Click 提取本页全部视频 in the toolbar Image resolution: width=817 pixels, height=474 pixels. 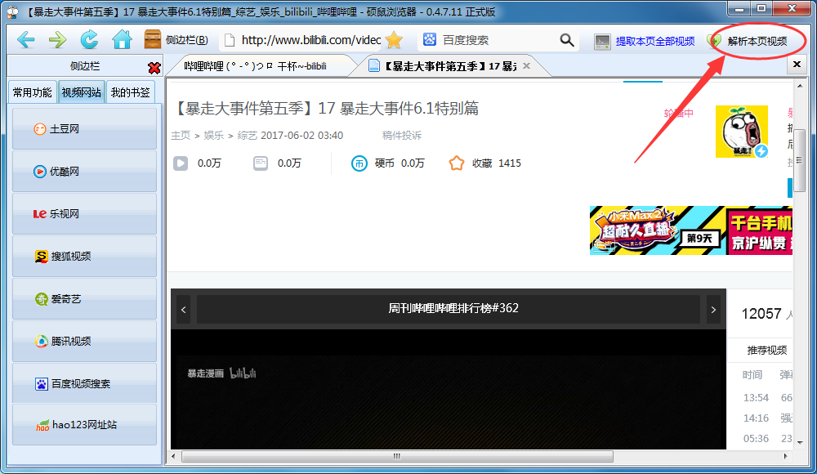[x=645, y=41]
